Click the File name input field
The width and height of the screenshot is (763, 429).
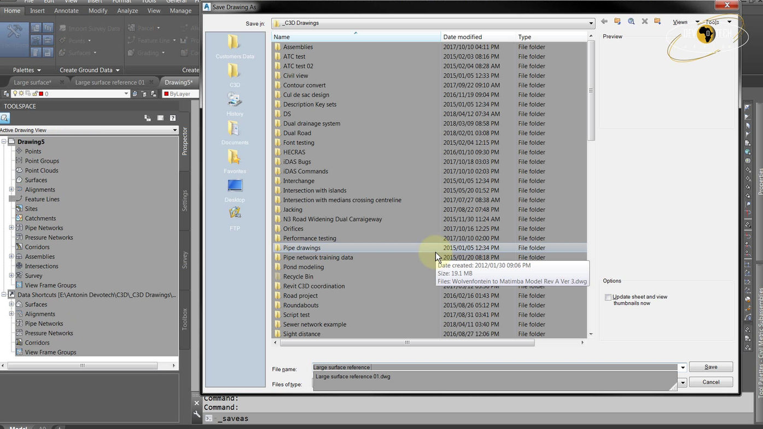[x=495, y=367]
